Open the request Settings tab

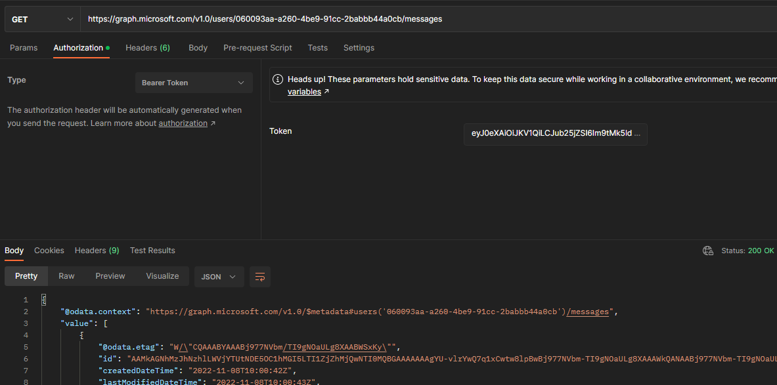tap(359, 48)
